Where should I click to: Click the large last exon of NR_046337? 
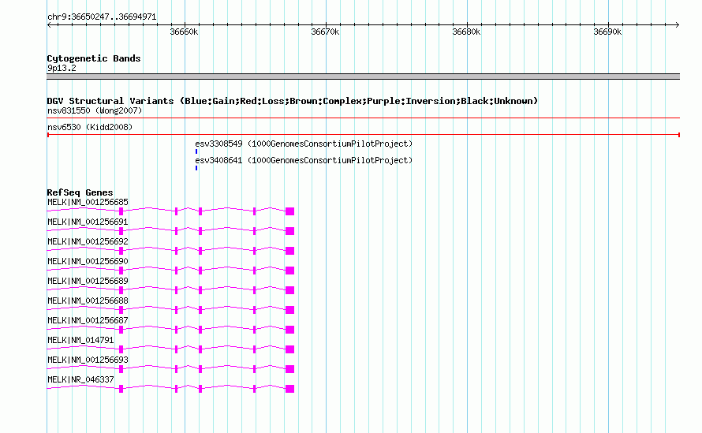click(x=289, y=389)
